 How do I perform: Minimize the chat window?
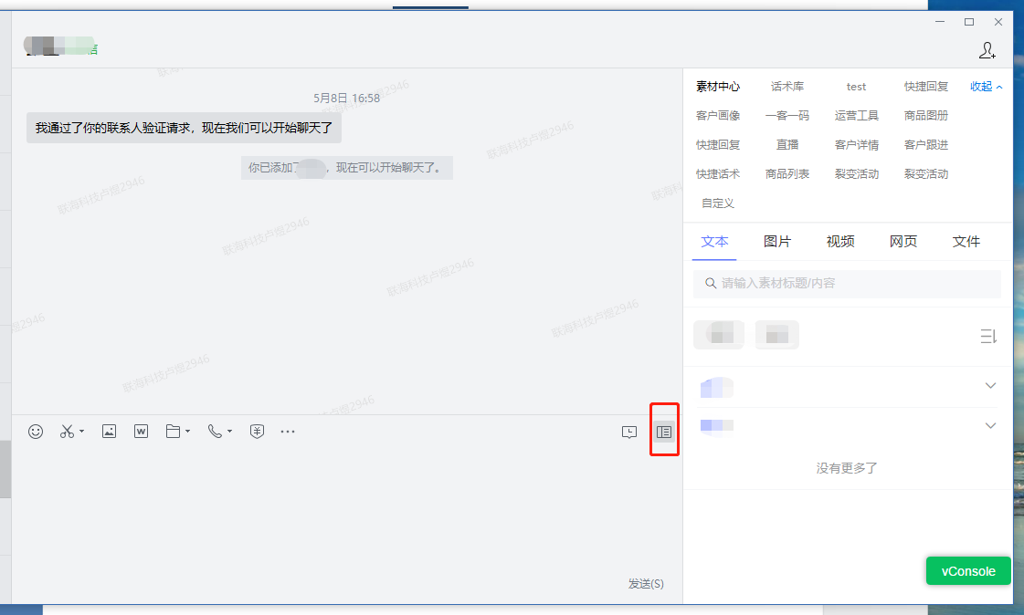pos(940,22)
